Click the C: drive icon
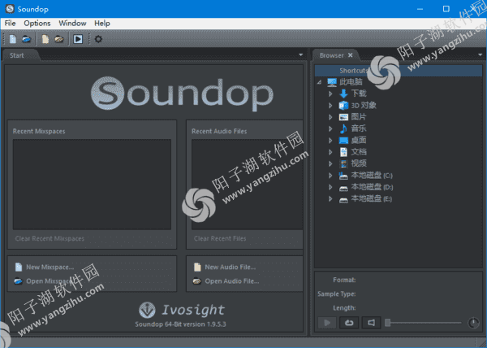The image size is (487, 348). coord(343,176)
